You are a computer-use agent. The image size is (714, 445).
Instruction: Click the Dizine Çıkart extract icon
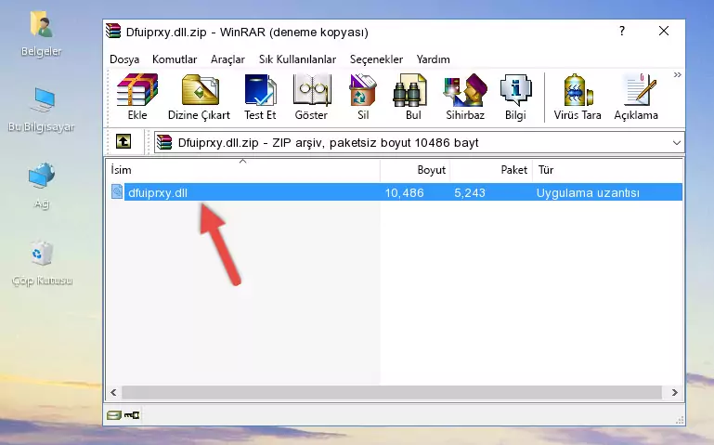click(199, 97)
